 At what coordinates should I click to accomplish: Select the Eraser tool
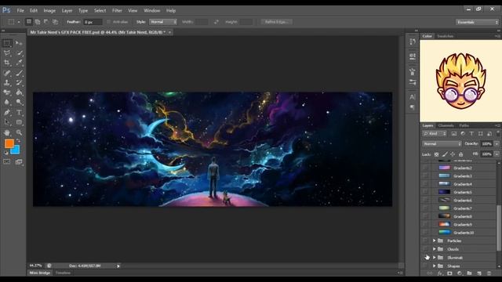(7, 92)
